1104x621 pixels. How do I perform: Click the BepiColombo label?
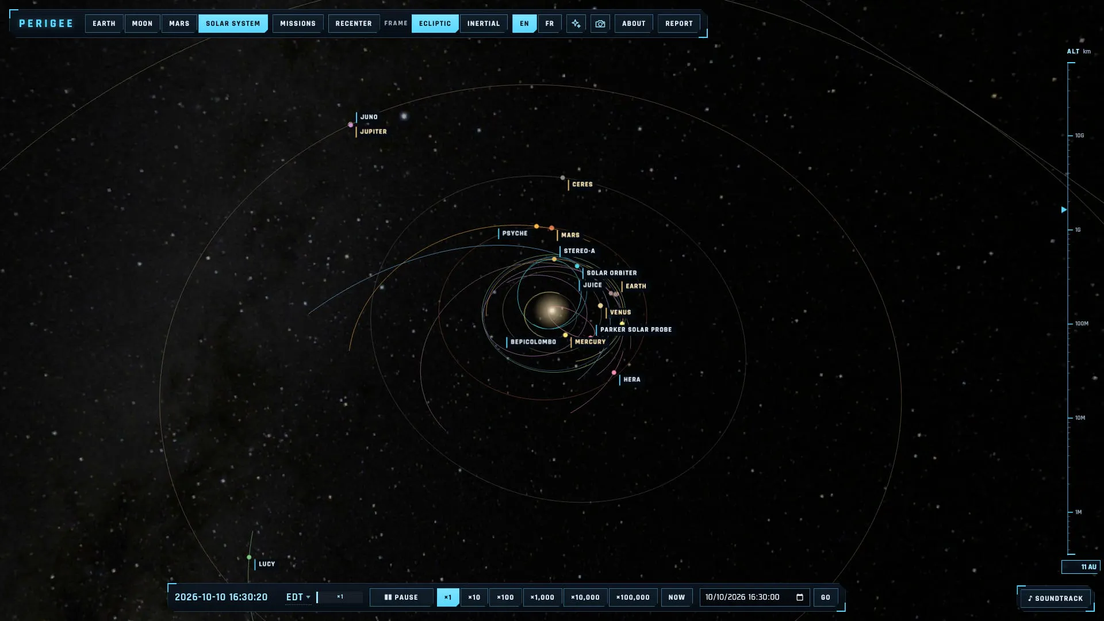pos(534,342)
